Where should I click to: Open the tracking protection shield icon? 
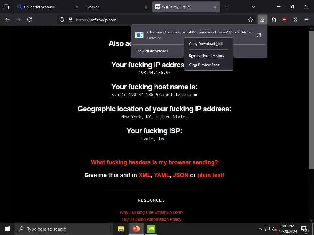click(x=62, y=20)
